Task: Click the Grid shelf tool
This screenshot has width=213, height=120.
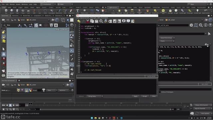Action: [x=28, y=11]
